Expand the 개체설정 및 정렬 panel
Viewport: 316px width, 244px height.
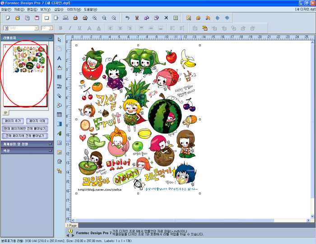[50, 144]
